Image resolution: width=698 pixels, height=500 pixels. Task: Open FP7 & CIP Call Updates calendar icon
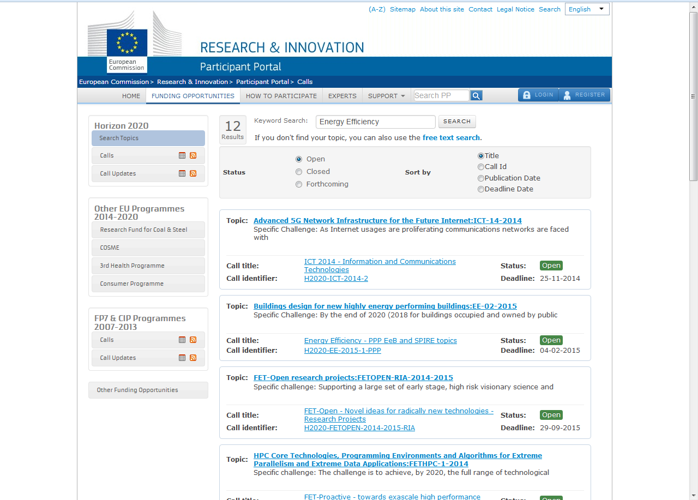pyautogui.click(x=182, y=358)
